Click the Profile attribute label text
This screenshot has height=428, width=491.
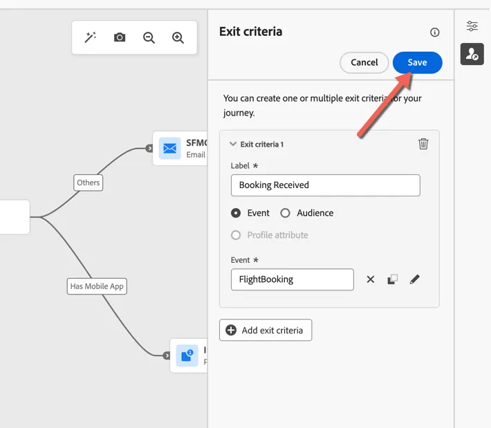[x=277, y=235]
